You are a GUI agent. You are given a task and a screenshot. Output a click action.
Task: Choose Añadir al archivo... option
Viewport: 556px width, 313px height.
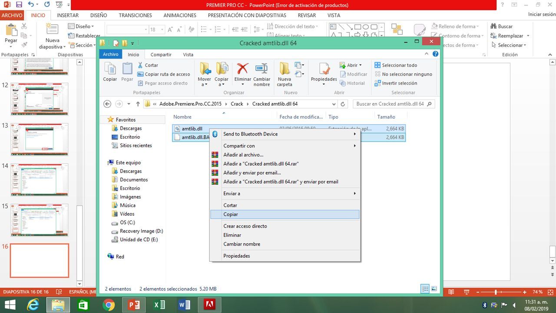click(285, 155)
